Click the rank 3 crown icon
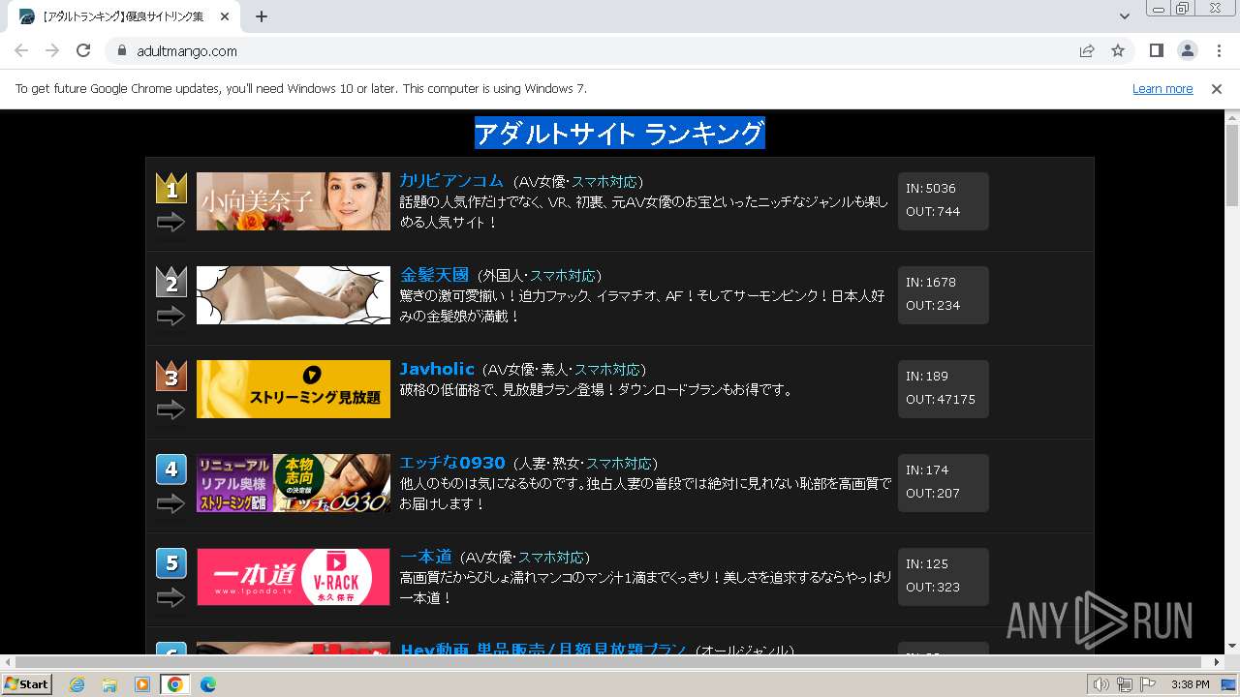1240x697 pixels. pos(171,376)
